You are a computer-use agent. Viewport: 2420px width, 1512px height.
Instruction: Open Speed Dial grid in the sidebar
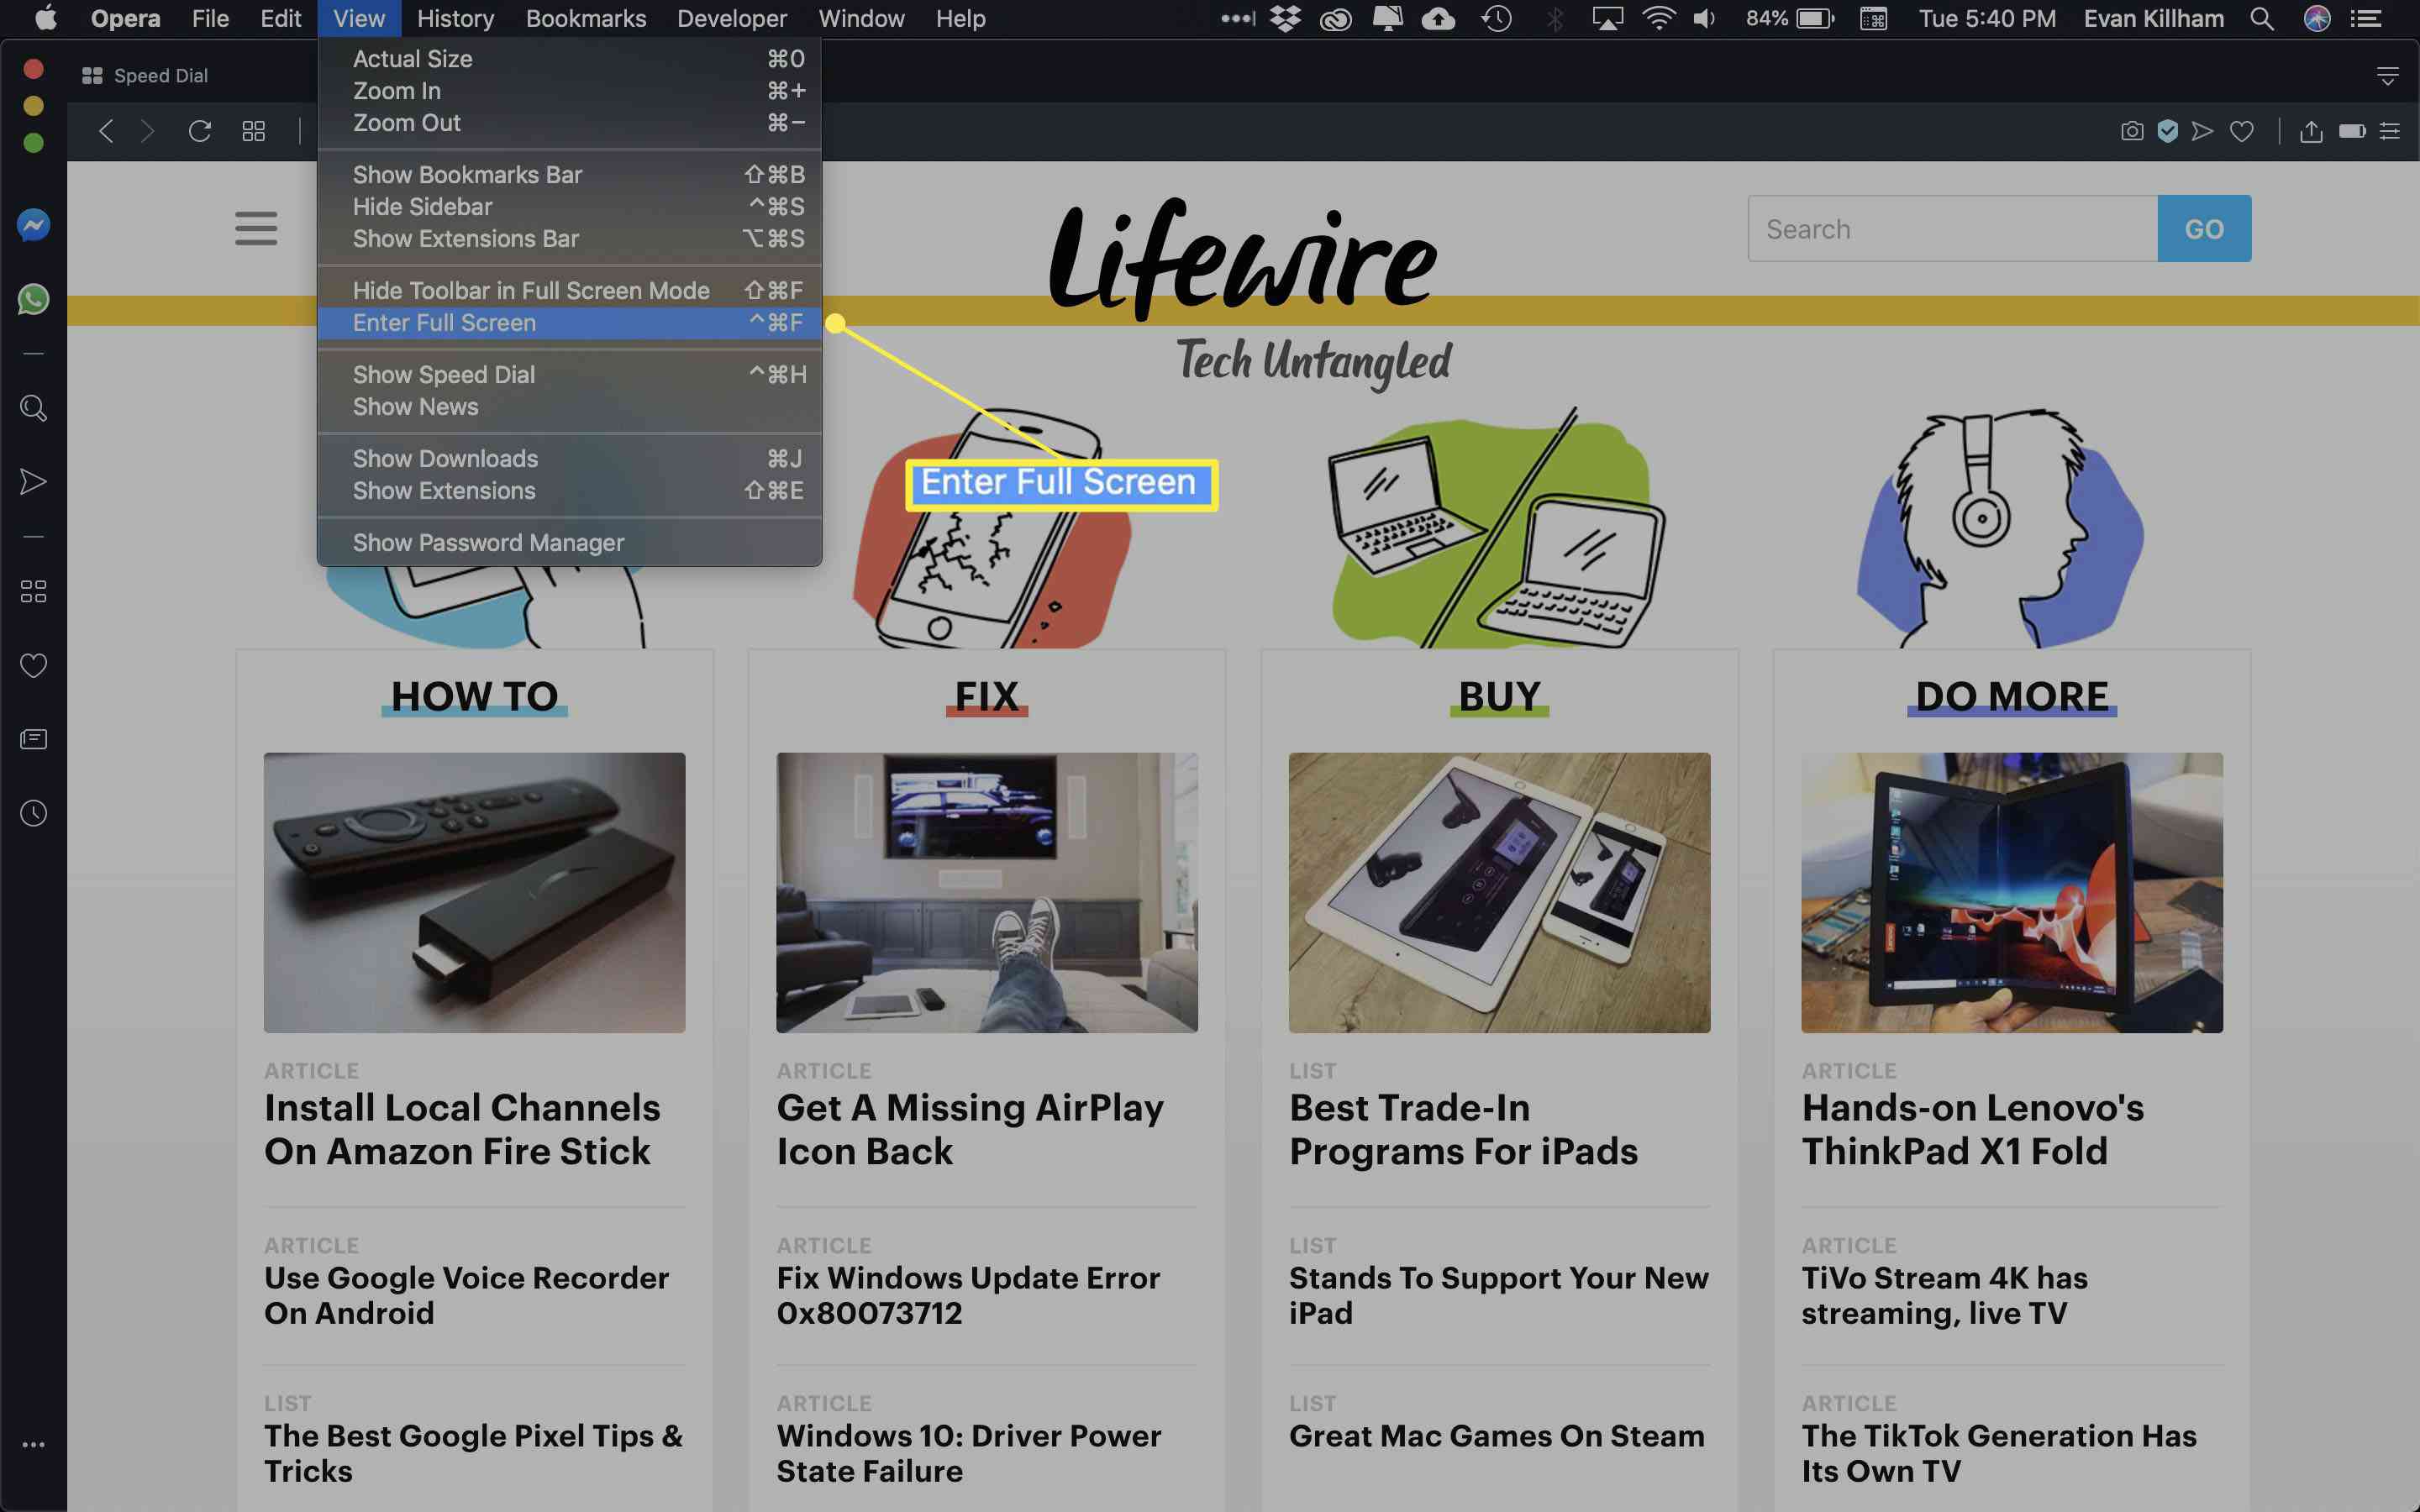coord(33,592)
